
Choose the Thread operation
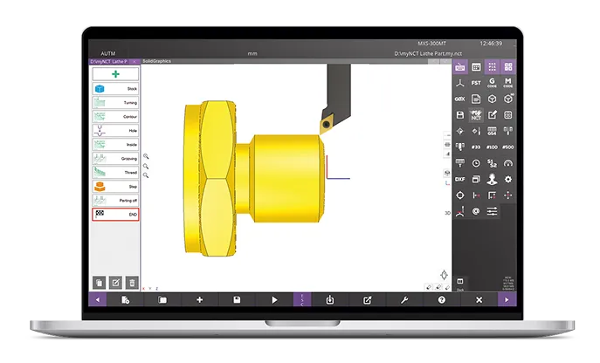[115, 173]
